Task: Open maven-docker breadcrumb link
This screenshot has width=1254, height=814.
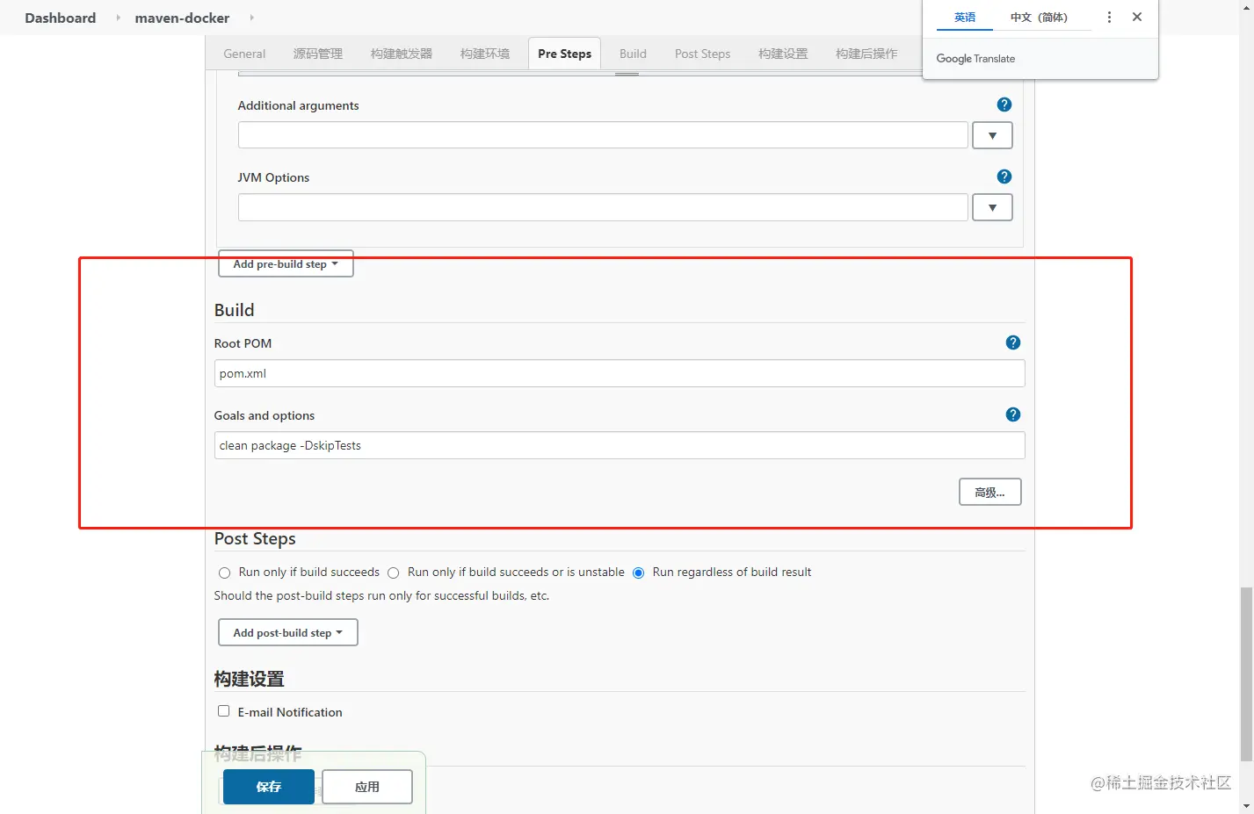Action: (182, 18)
